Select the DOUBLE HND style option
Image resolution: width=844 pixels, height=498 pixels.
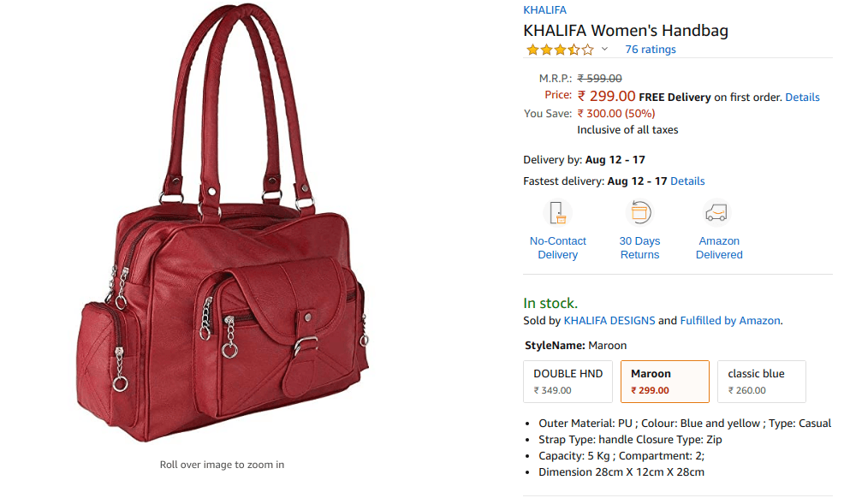[568, 382]
